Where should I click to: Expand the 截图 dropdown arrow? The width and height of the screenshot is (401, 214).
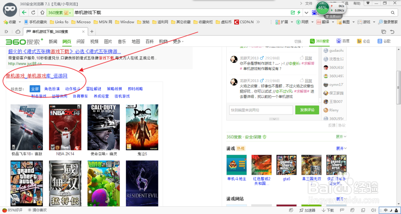353,22
